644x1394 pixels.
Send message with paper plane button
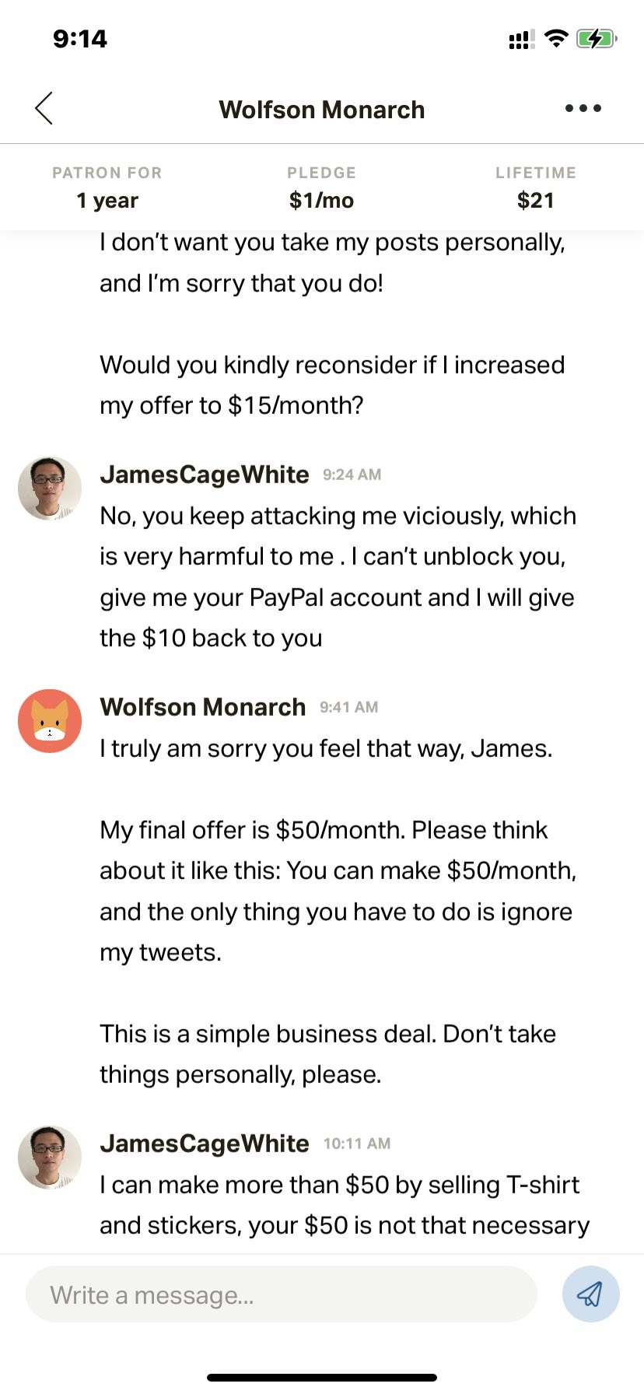point(590,1294)
